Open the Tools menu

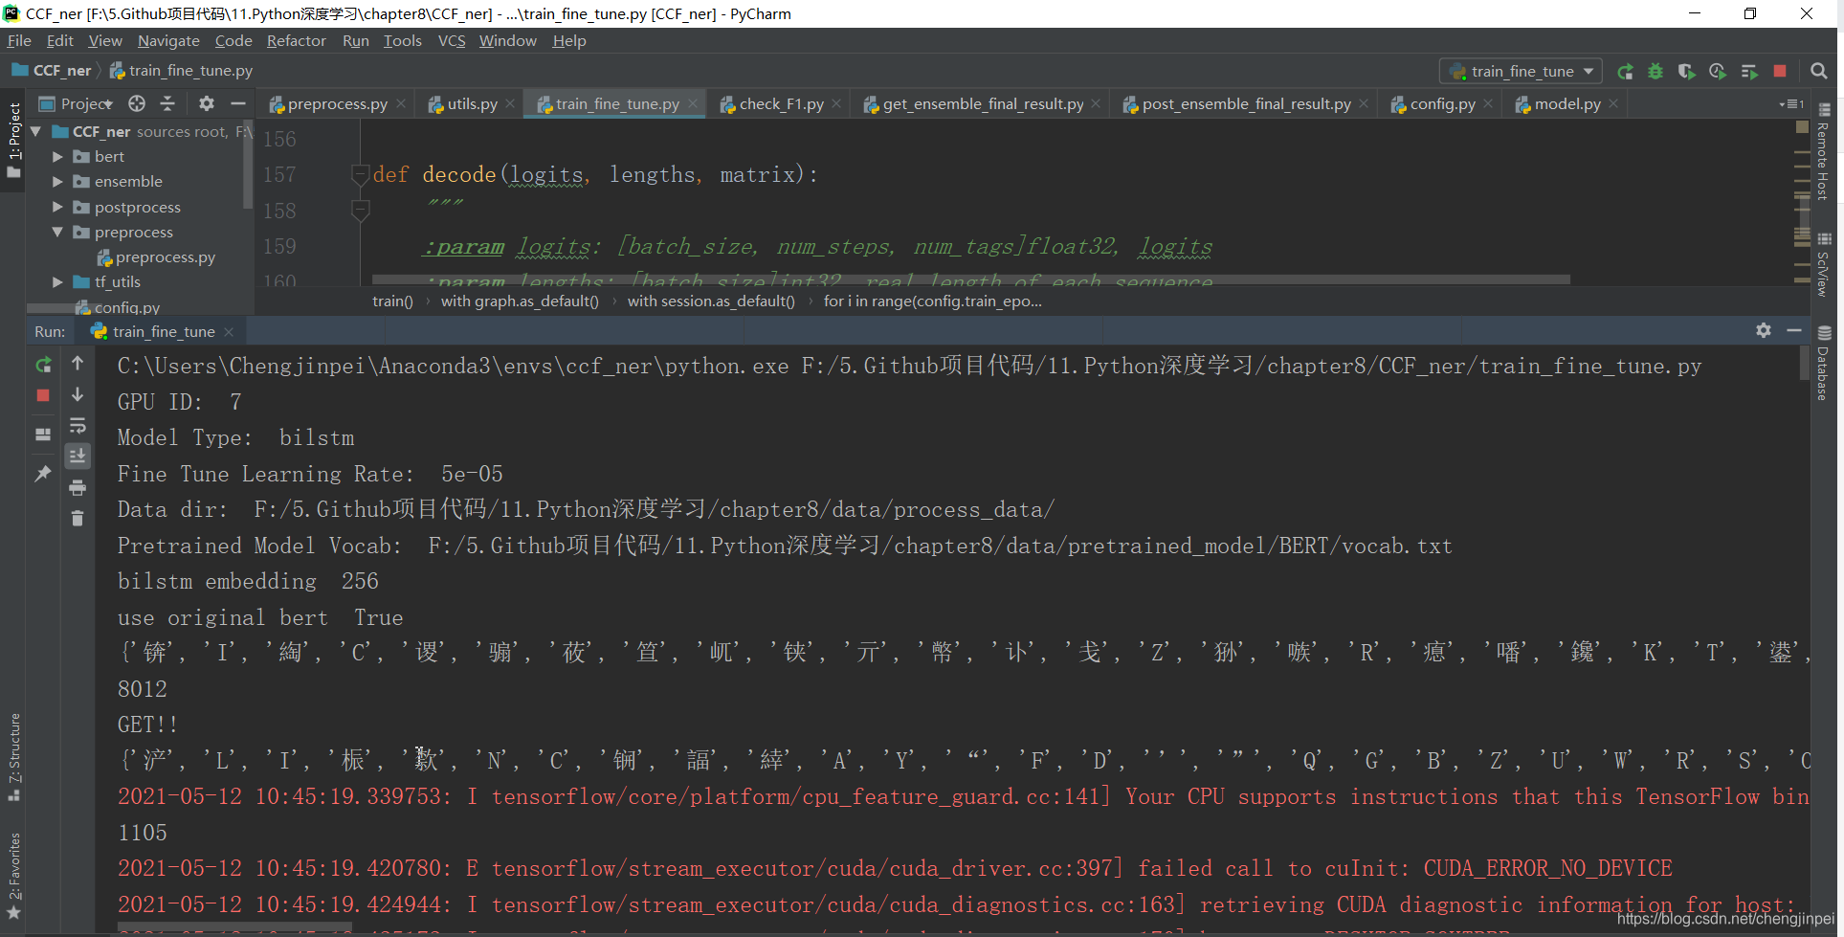tap(403, 40)
